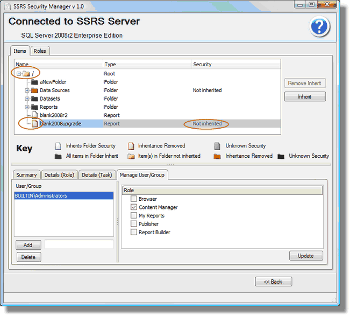Viewport: 350px width, 316px height.
Task: Click the Reports folder icon
Action: click(34, 107)
